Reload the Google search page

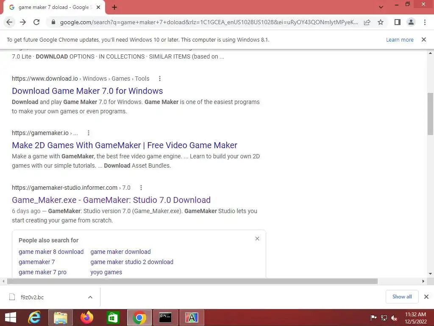36,22
